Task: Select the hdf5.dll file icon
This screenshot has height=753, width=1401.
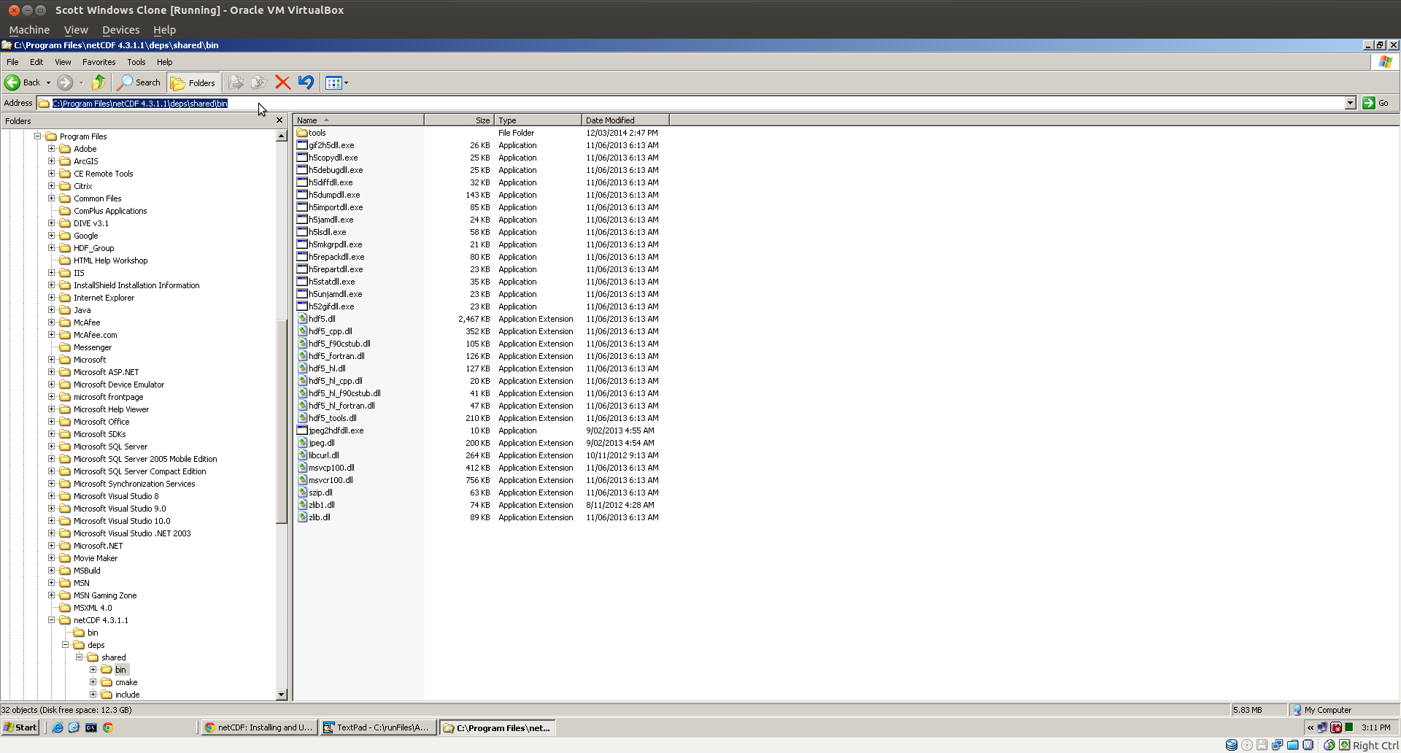Action: tap(302, 319)
